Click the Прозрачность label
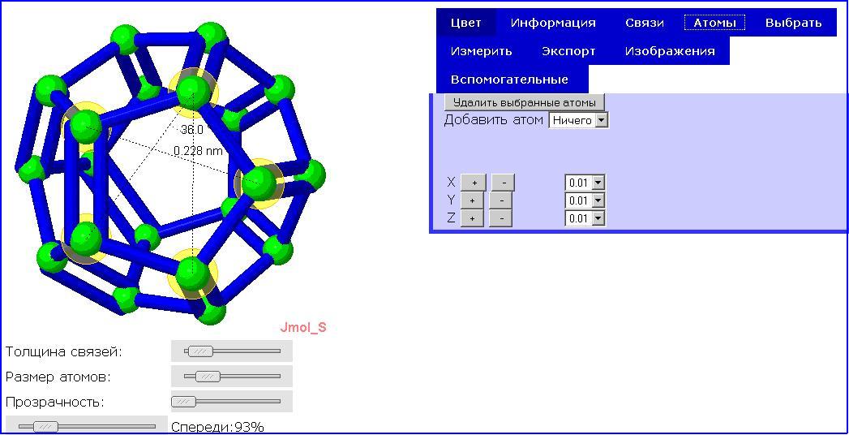Image resolution: width=849 pixels, height=435 pixels. pos(54,402)
